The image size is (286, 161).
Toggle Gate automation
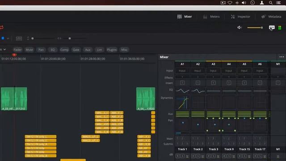76,50
